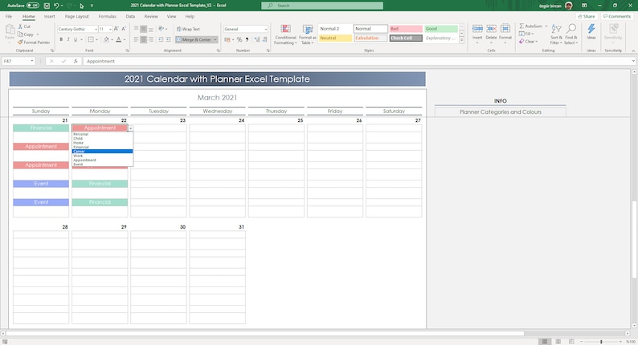Screen dimensions: 638x345
Task: Apply the Bad cell style
Action: point(406,29)
